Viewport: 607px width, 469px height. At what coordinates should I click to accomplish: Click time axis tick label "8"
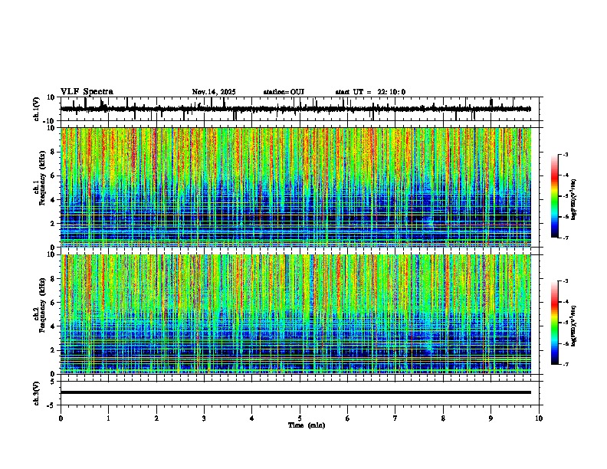coord(443,418)
